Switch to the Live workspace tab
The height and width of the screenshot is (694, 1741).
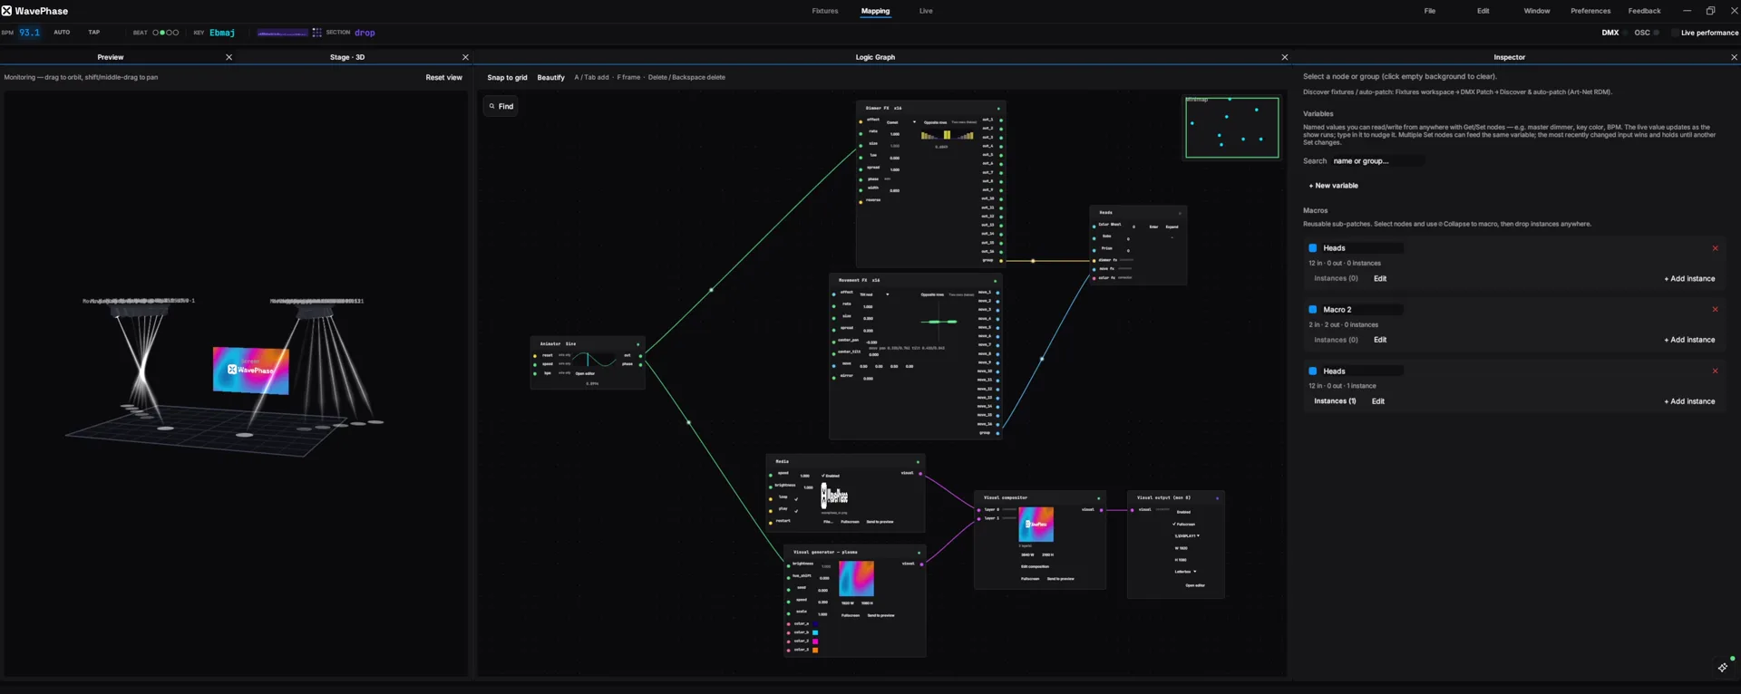(926, 11)
